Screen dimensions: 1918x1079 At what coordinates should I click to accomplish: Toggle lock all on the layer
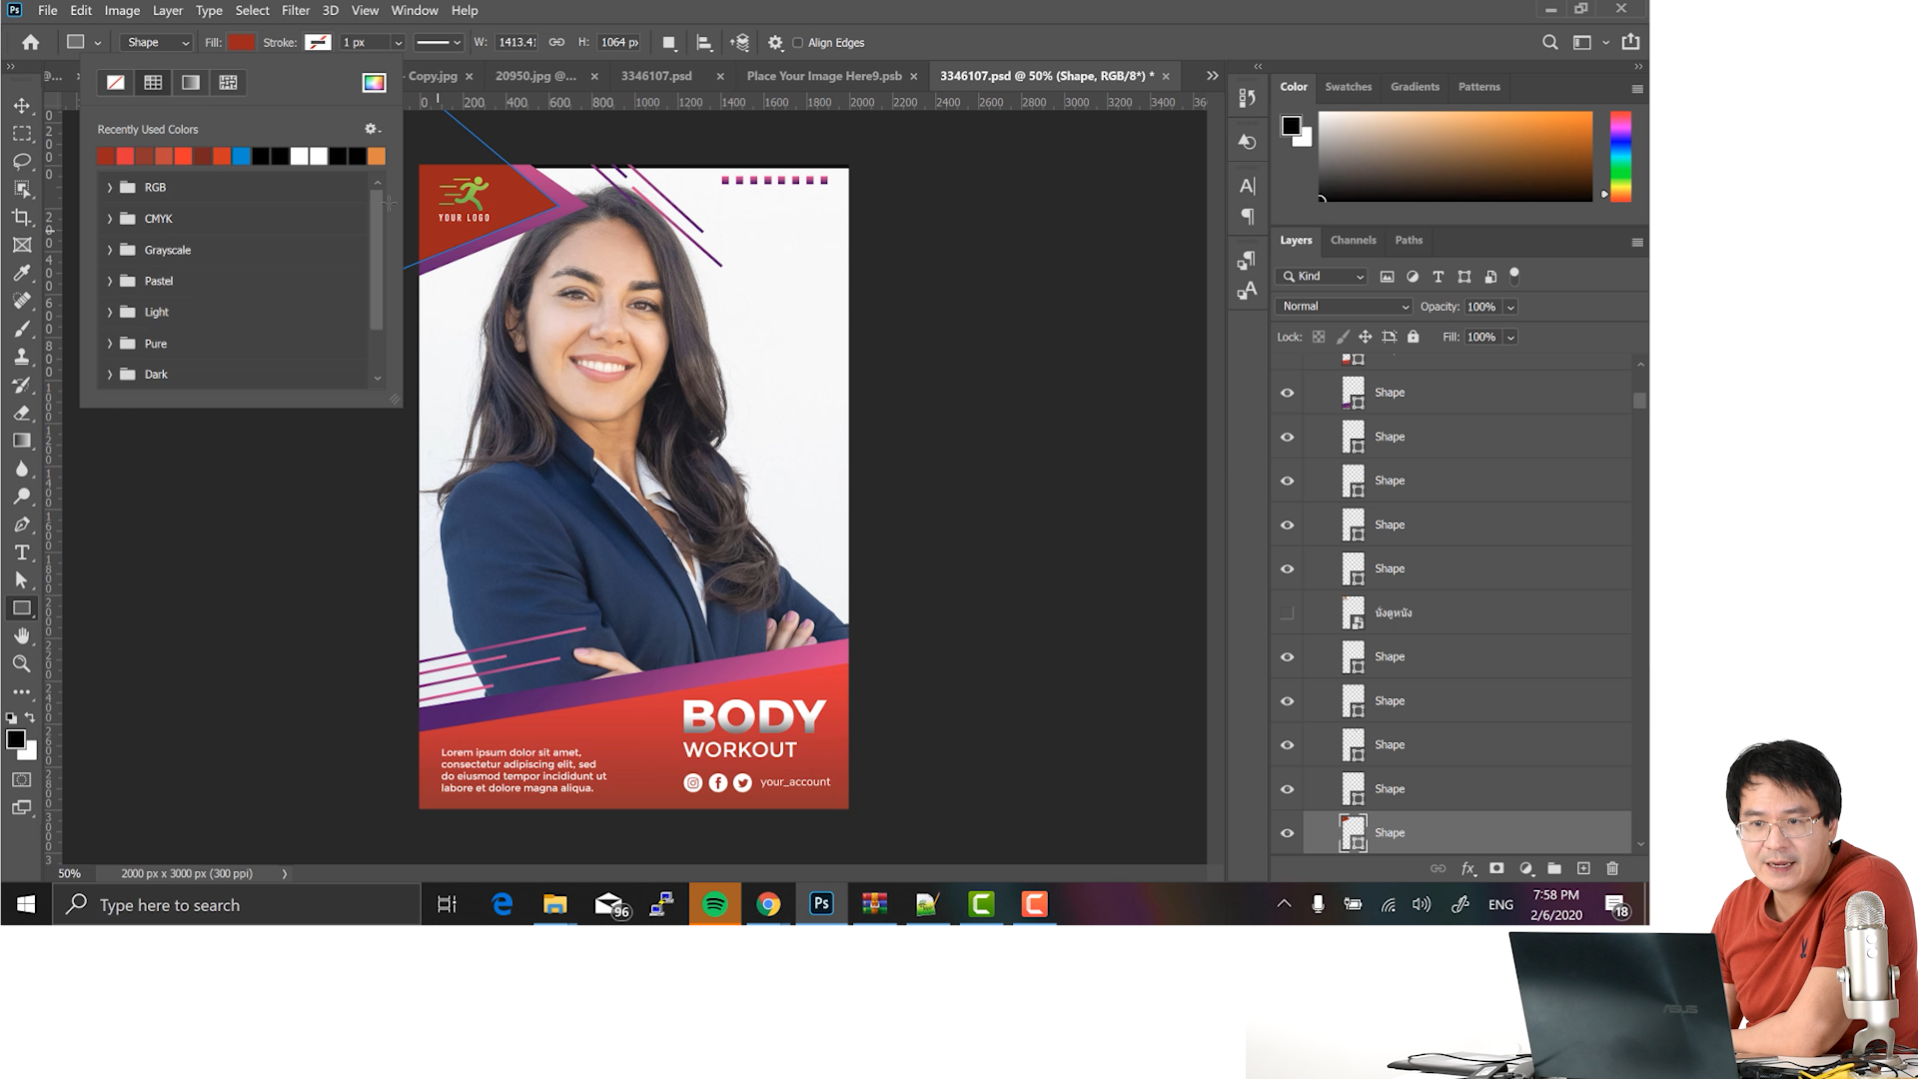click(x=1413, y=338)
